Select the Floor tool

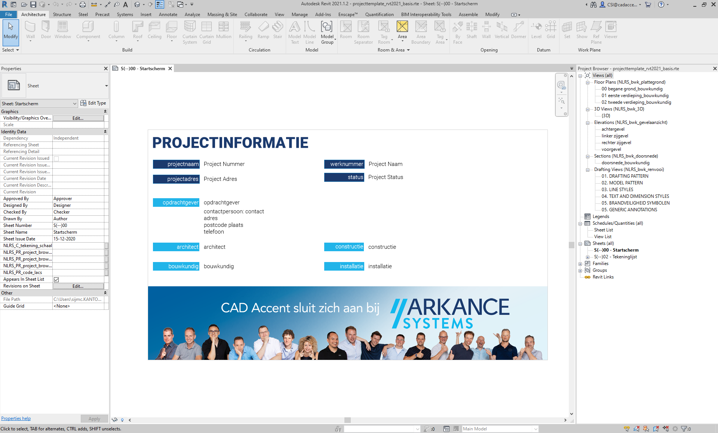[172, 31]
